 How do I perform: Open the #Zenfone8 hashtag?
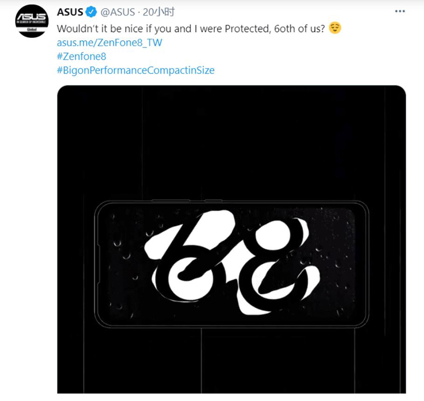tap(82, 56)
